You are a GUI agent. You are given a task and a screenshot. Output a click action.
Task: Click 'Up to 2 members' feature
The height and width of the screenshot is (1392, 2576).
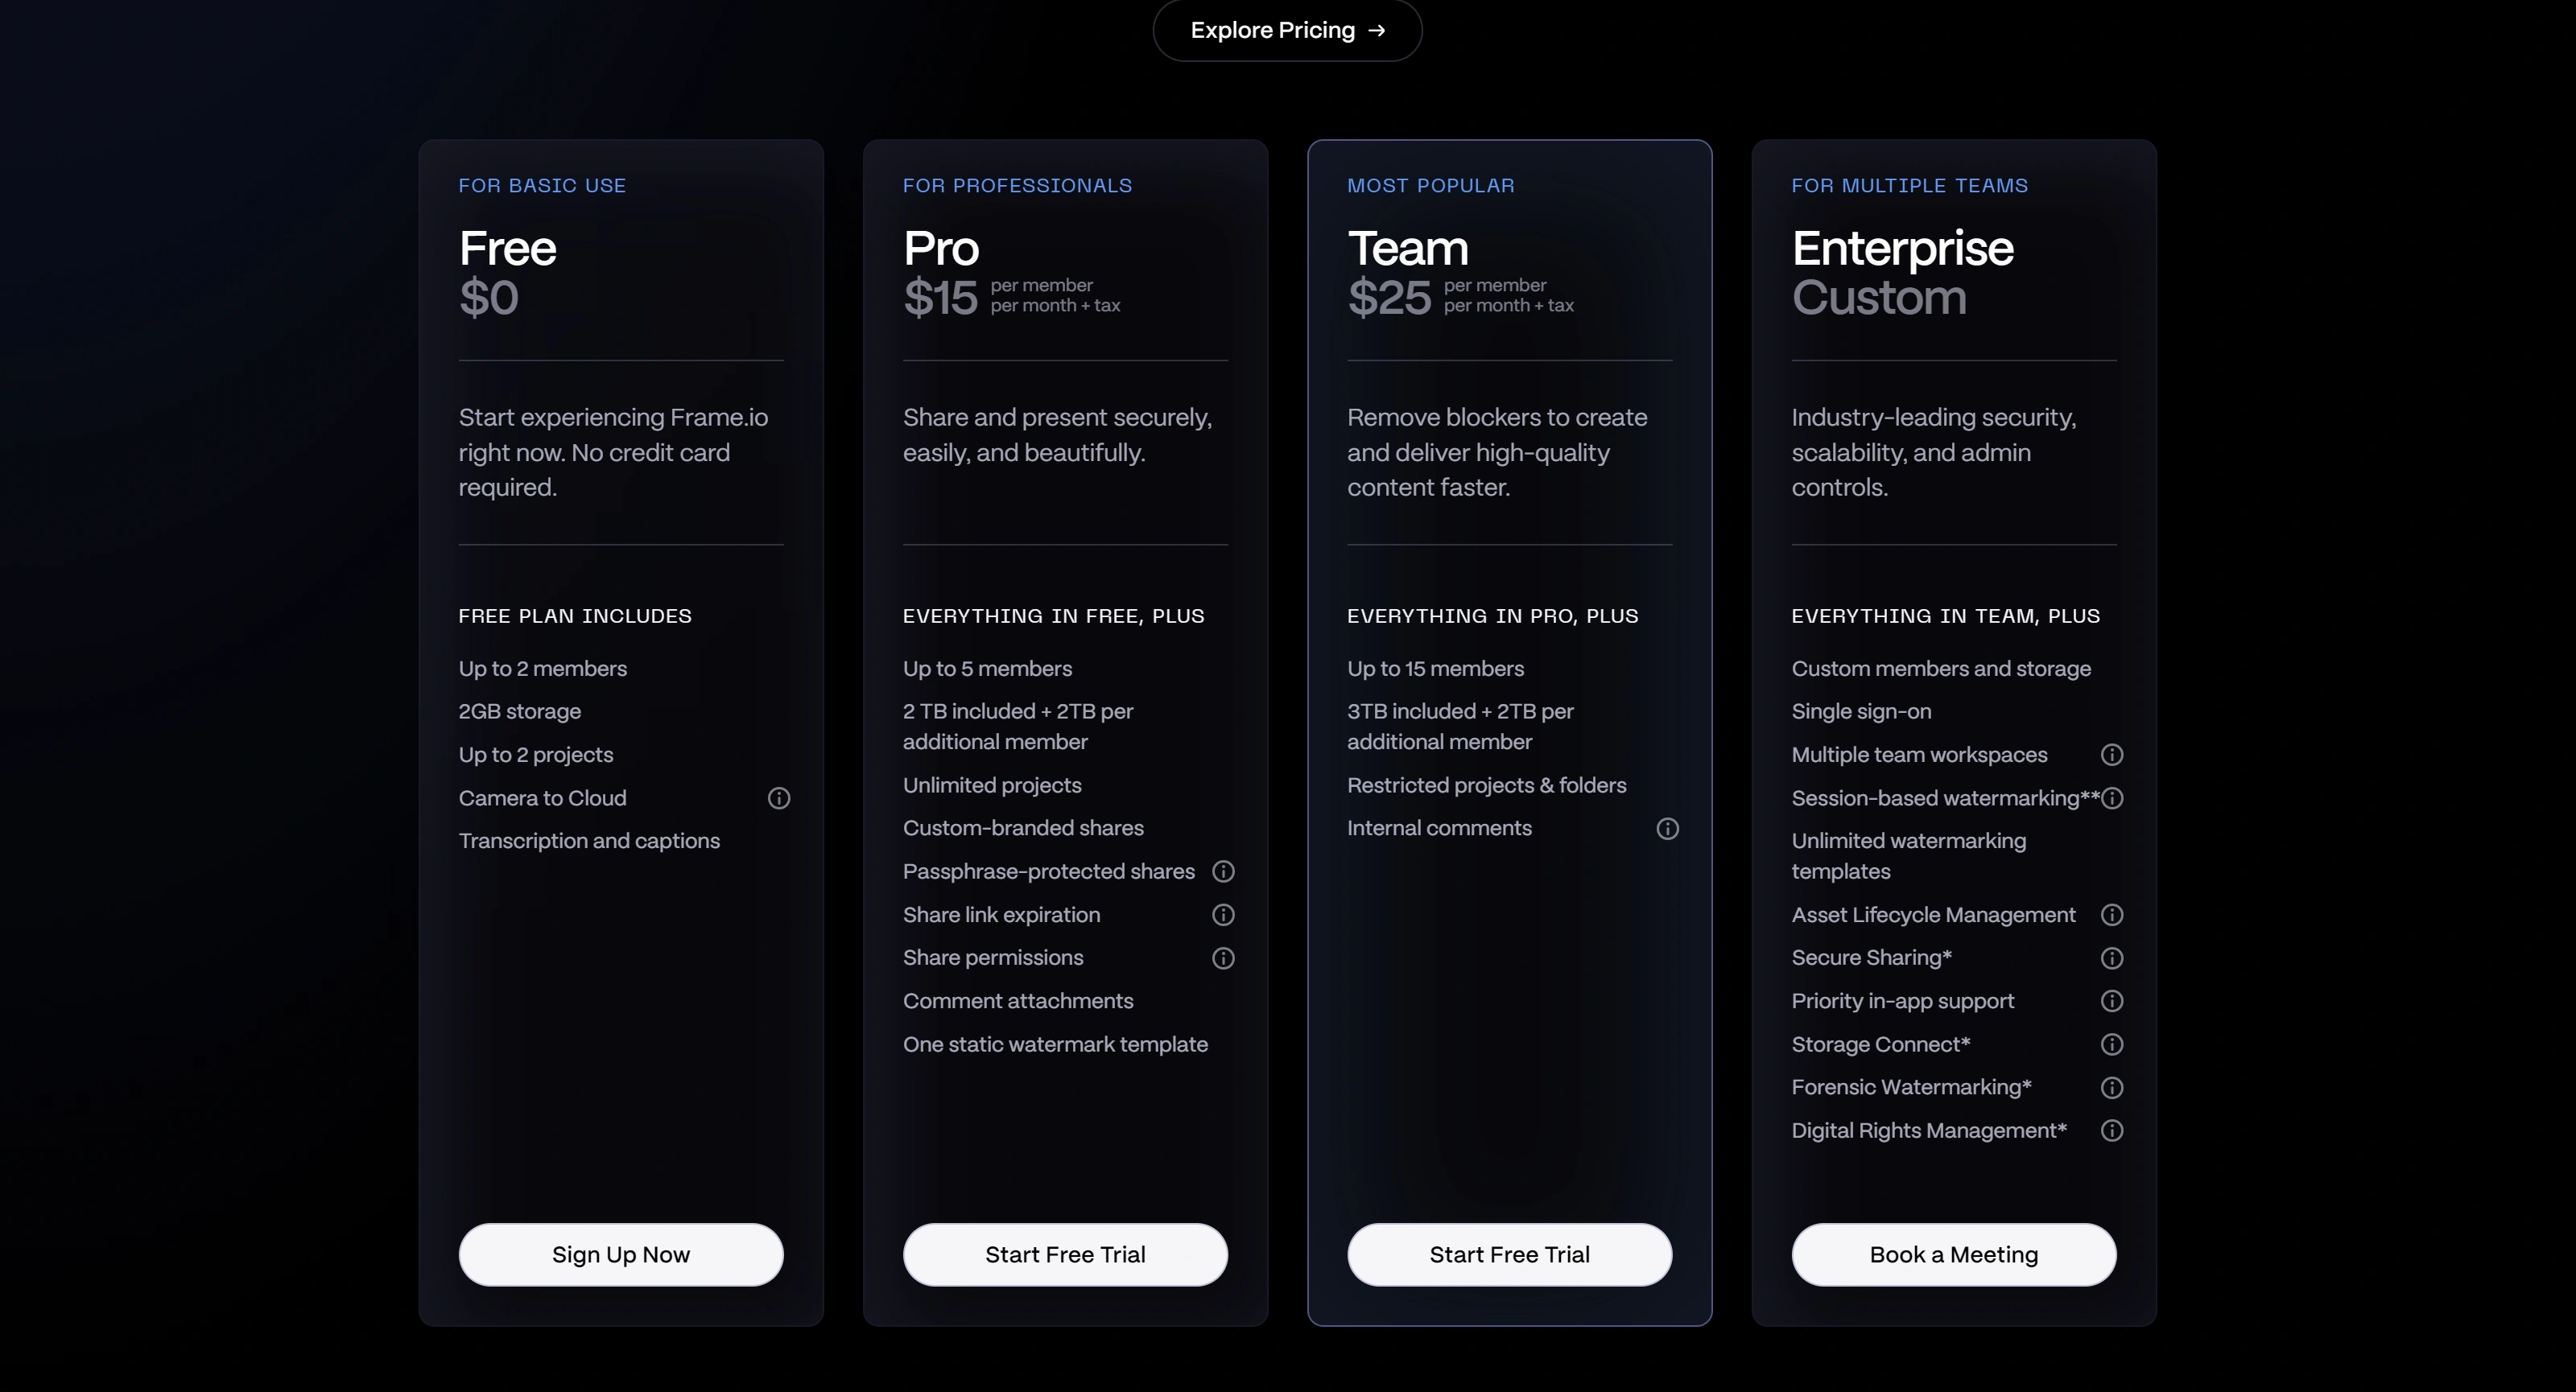(543, 669)
